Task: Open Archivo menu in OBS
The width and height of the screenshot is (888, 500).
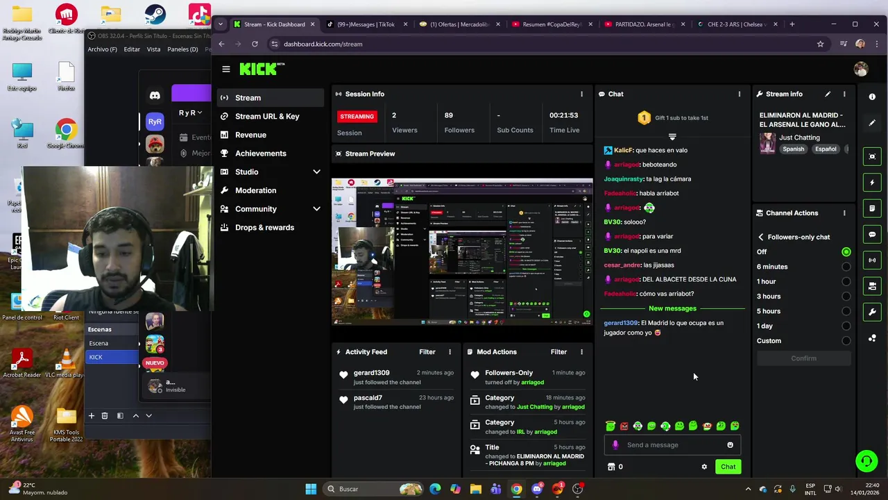Action: [102, 49]
